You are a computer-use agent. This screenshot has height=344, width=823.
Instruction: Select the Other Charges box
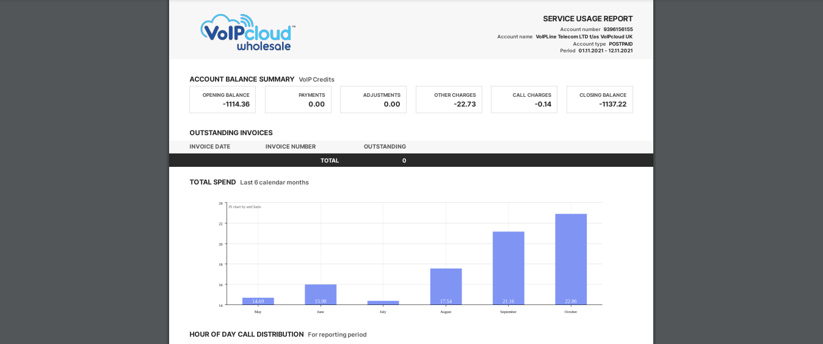(x=449, y=99)
